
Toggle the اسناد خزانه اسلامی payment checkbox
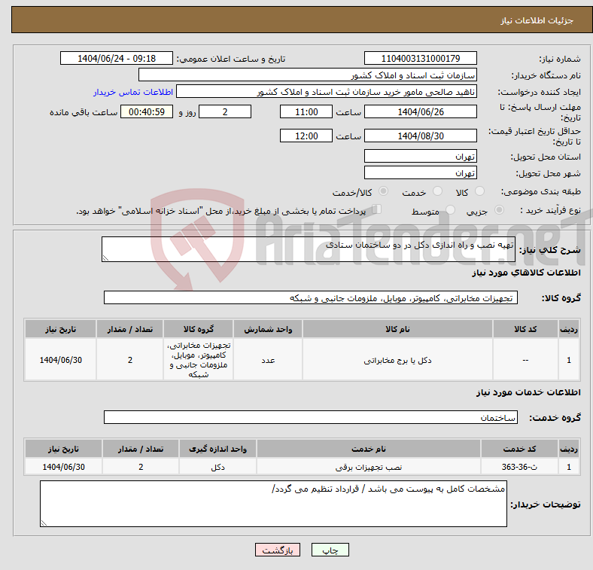(377, 209)
